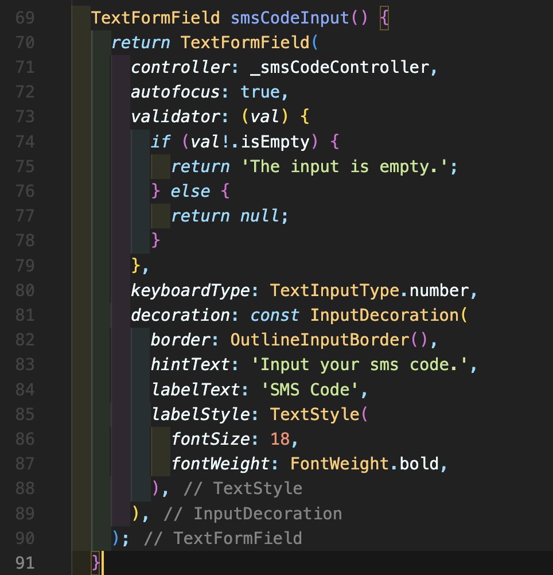
Task: Click _smsCodeController identifier
Action: 340,68
